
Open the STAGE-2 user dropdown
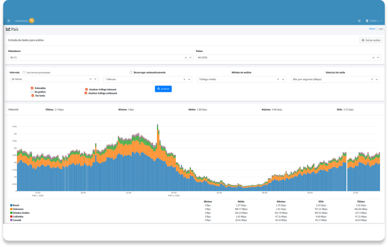pyautogui.click(x=373, y=20)
